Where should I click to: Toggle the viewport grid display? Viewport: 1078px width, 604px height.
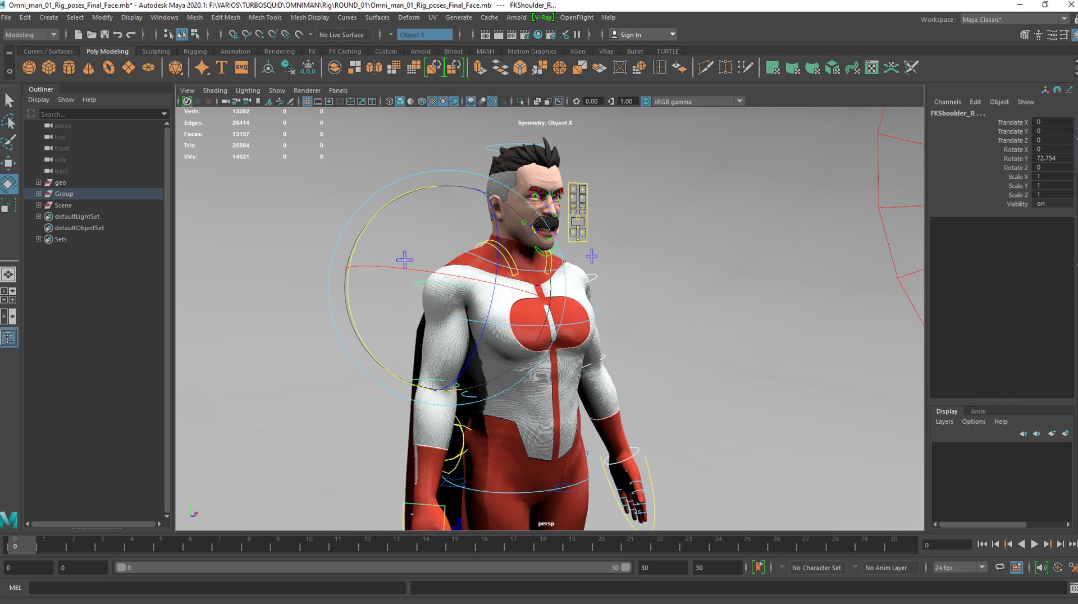point(307,102)
